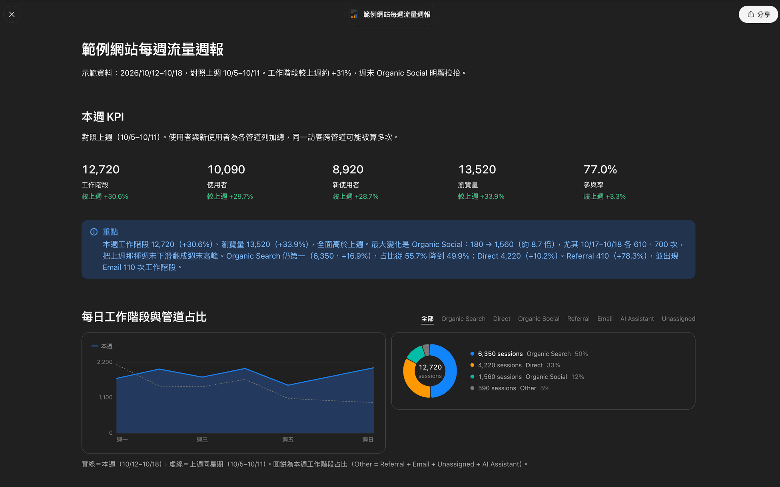
Task: Click the blue Organic Search legend dot
Action: coord(473,354)
